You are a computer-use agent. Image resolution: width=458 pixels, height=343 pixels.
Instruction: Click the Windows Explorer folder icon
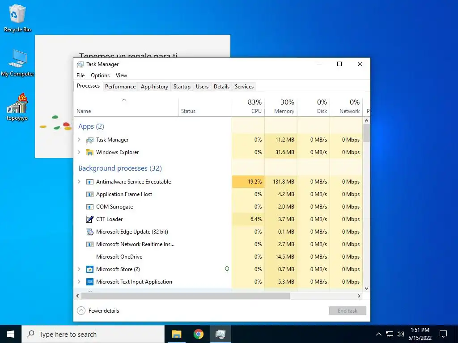pyautogui.click(x=89, y=152)
